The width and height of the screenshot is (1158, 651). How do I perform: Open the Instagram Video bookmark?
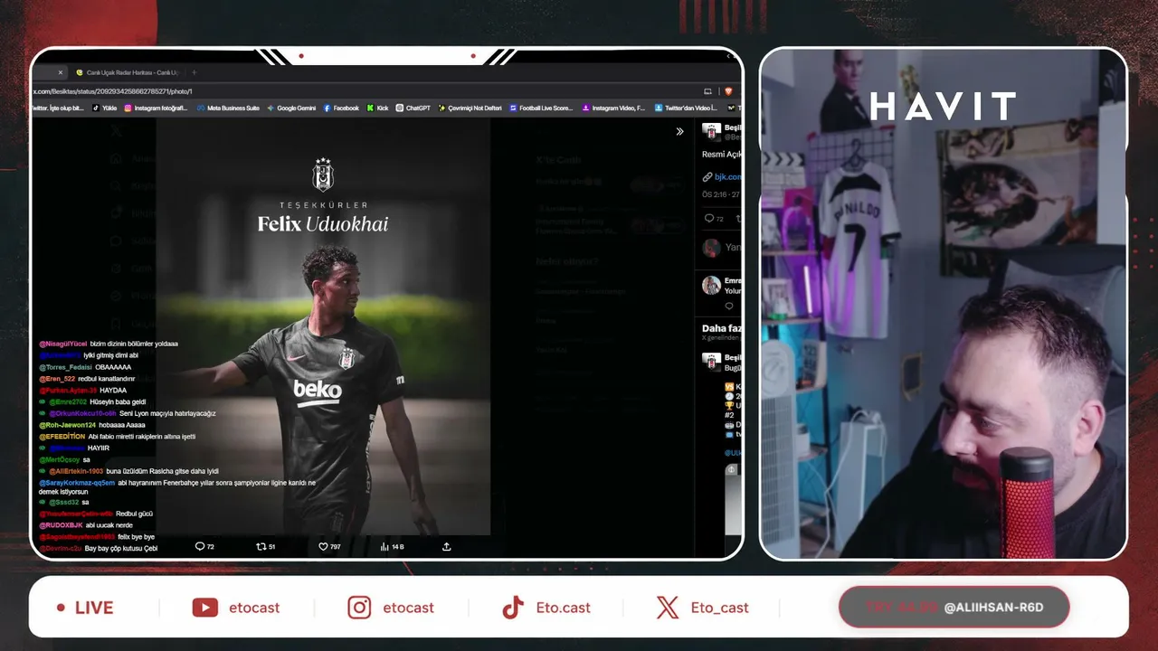(613, 108)
